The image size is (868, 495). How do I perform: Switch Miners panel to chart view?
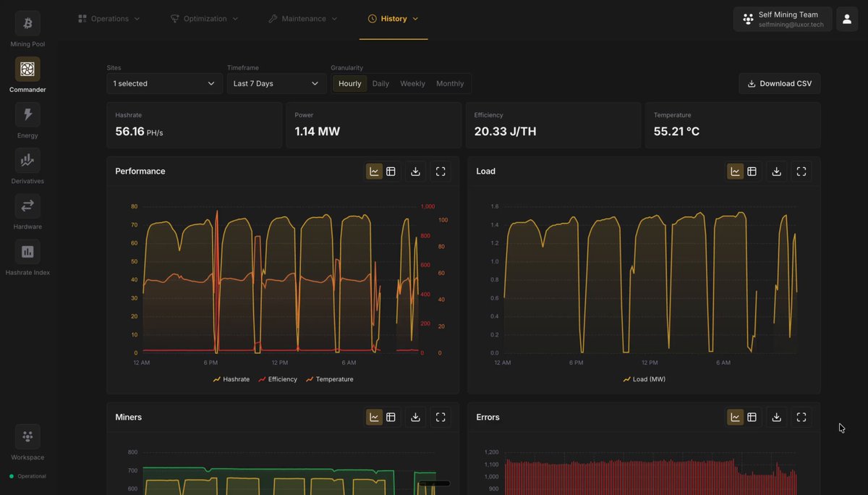[x=374, y=417]
